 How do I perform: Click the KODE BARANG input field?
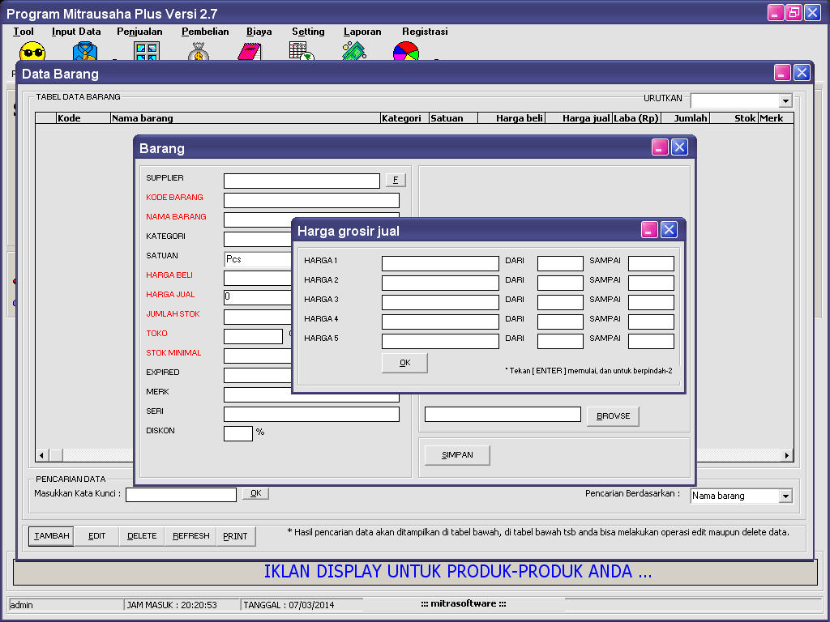coord(311,201)
